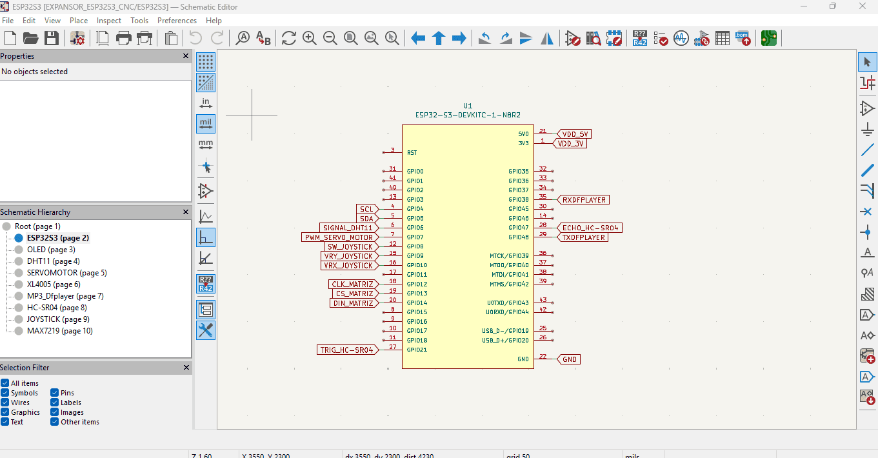The image size is (878, 458).
Task: Close the Properties panel
Action: point(186,56)
